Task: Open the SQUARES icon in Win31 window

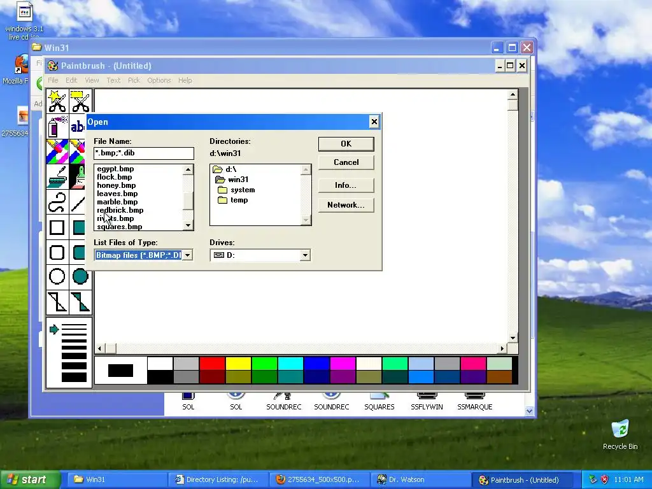Action: point(379,402)
